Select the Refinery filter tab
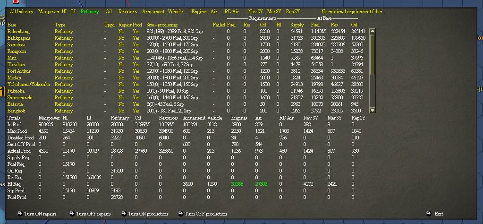 point(90,12)
